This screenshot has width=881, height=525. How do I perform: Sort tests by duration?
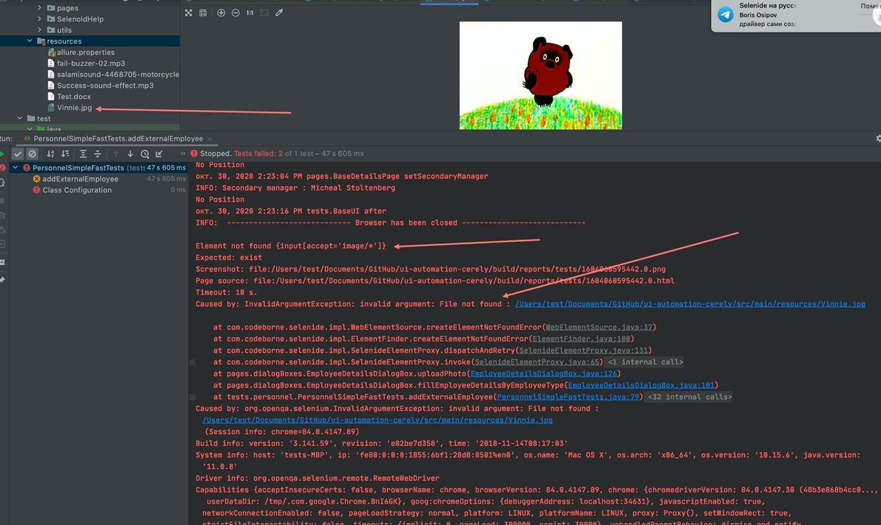coord(65,154)
